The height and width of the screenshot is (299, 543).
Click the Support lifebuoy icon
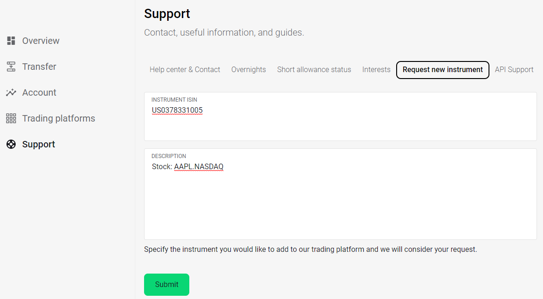(x=11, y=144)
